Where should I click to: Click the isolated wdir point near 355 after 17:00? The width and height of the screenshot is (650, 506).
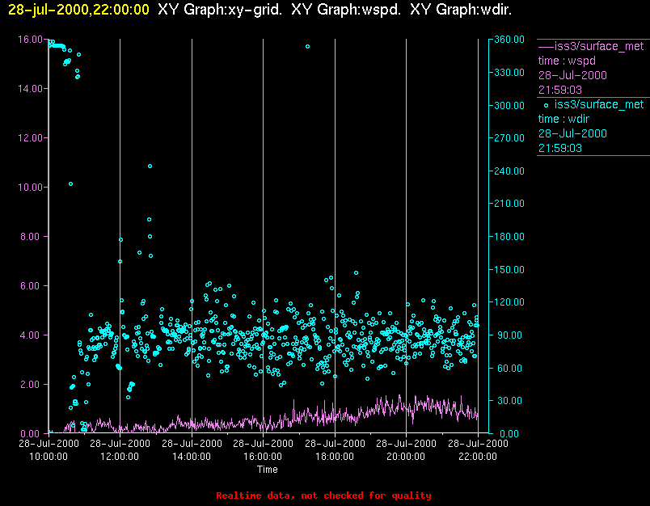pos(307,47)
